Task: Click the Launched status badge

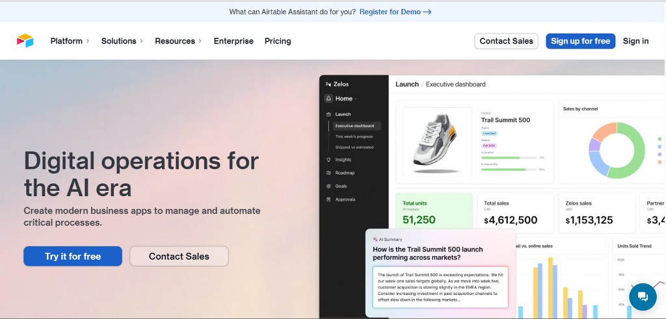Action: pyautogui.click(x=489, y=133)
